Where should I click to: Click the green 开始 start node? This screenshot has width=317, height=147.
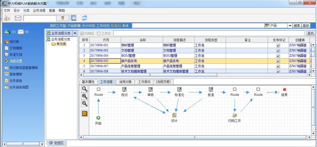98,118
